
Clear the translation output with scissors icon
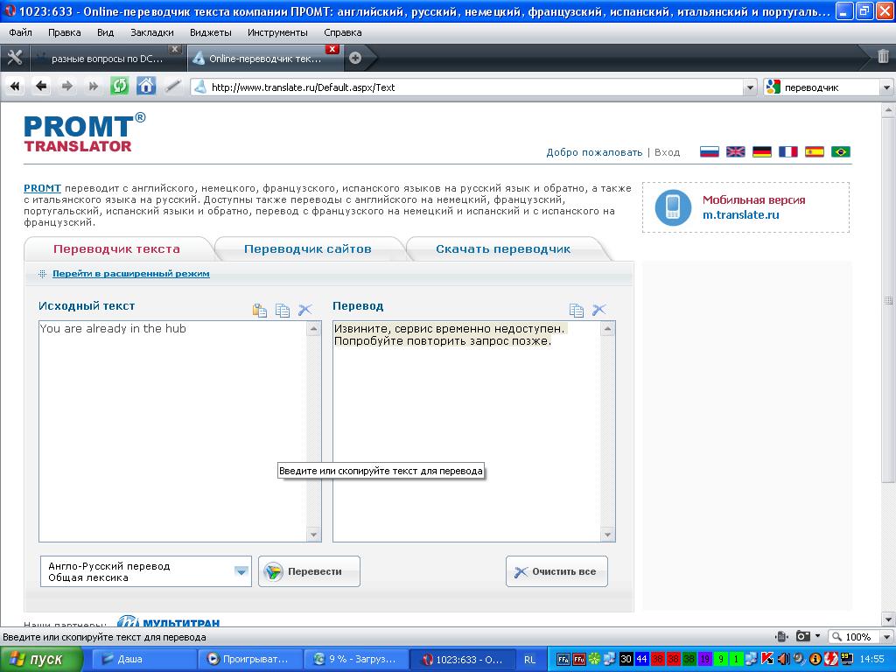(599, 310)
